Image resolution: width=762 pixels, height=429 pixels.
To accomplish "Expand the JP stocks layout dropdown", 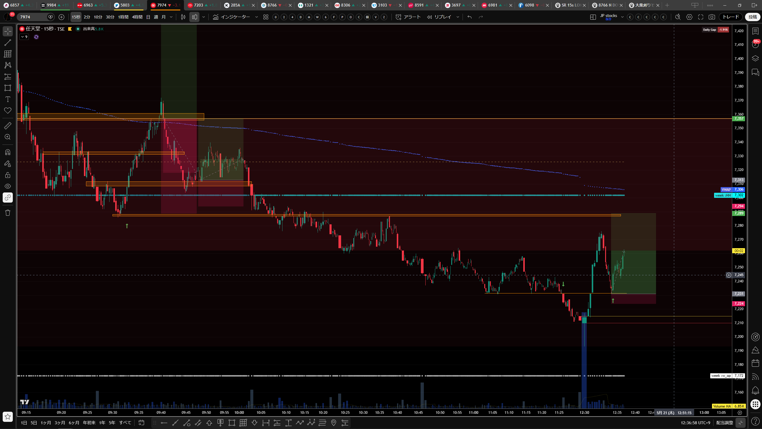I will tap(622, 17).
